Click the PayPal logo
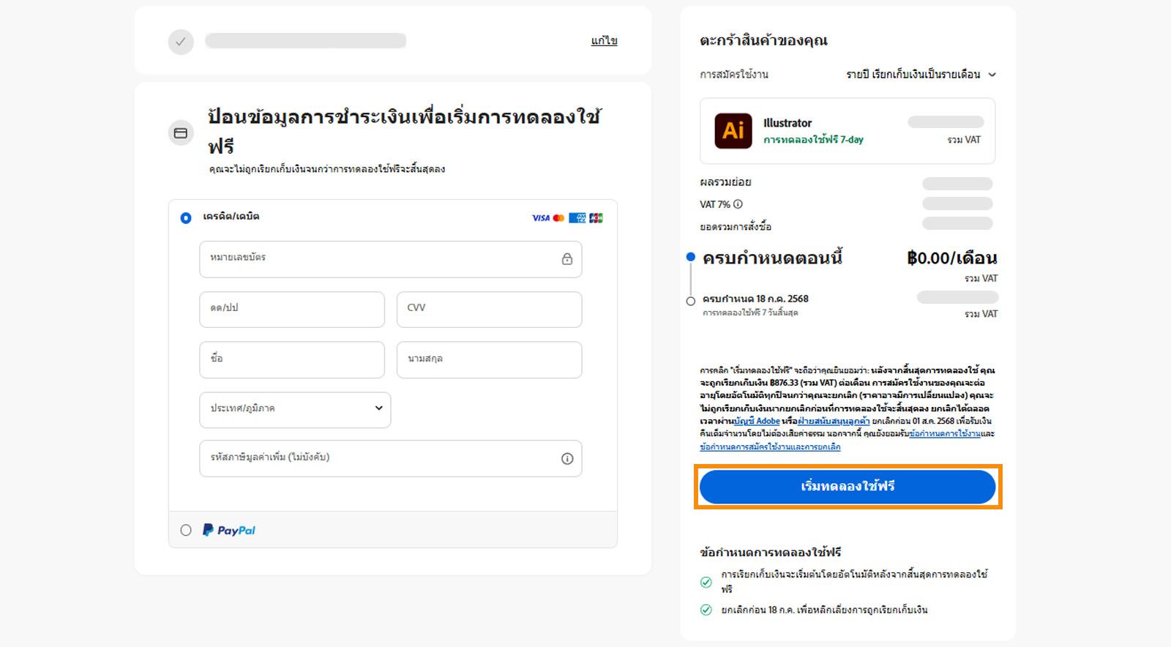This screenshot has height=647, width=1171. coord(229,531)
